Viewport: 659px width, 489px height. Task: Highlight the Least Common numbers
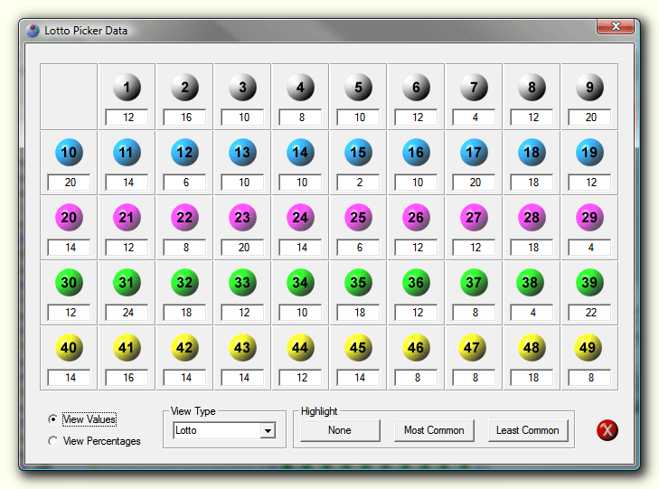[x=527, y=430]
